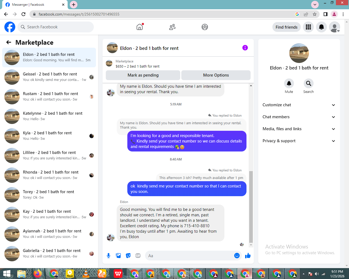Open File Explorer in taskbar
This screenshot has height=279, width=349.
click(x=22, y=274)
